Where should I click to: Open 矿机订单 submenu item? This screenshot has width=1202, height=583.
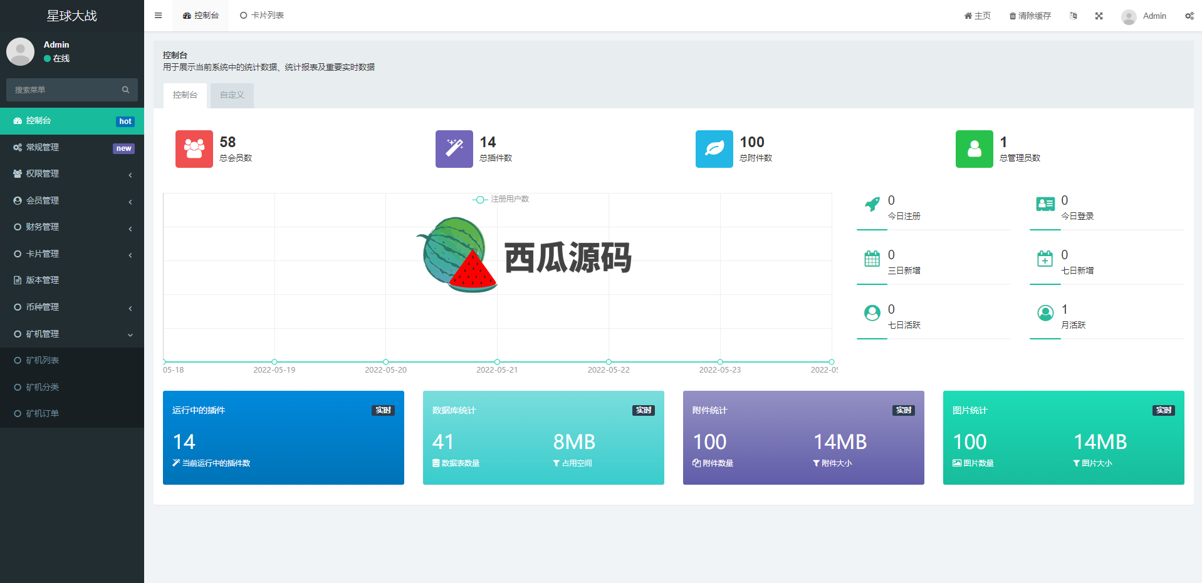(72, 414)
